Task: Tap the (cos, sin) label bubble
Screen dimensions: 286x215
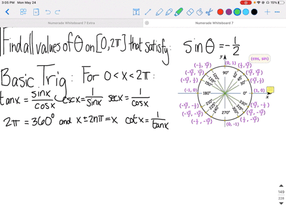Action: coord(260,59)
